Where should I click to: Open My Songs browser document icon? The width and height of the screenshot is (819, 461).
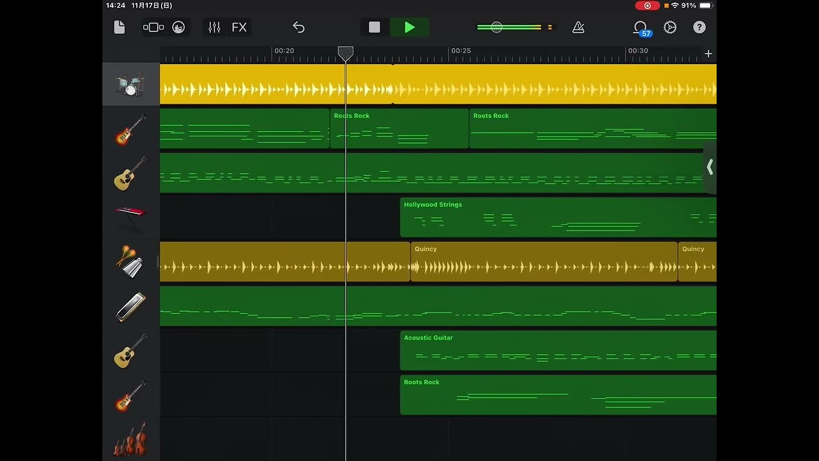119,27
